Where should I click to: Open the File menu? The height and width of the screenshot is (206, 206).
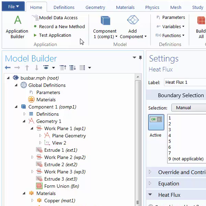(x=14, y=7)
